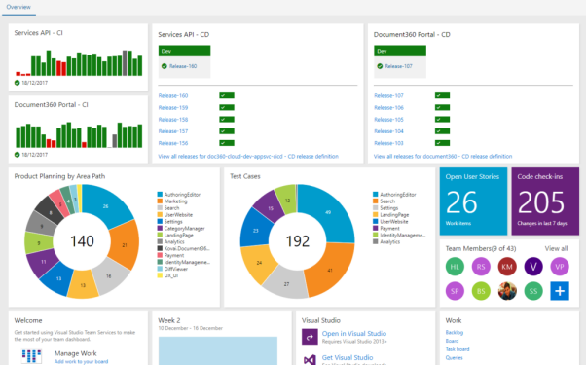
Task: Open Release-157 link
Action: point(173,131)
